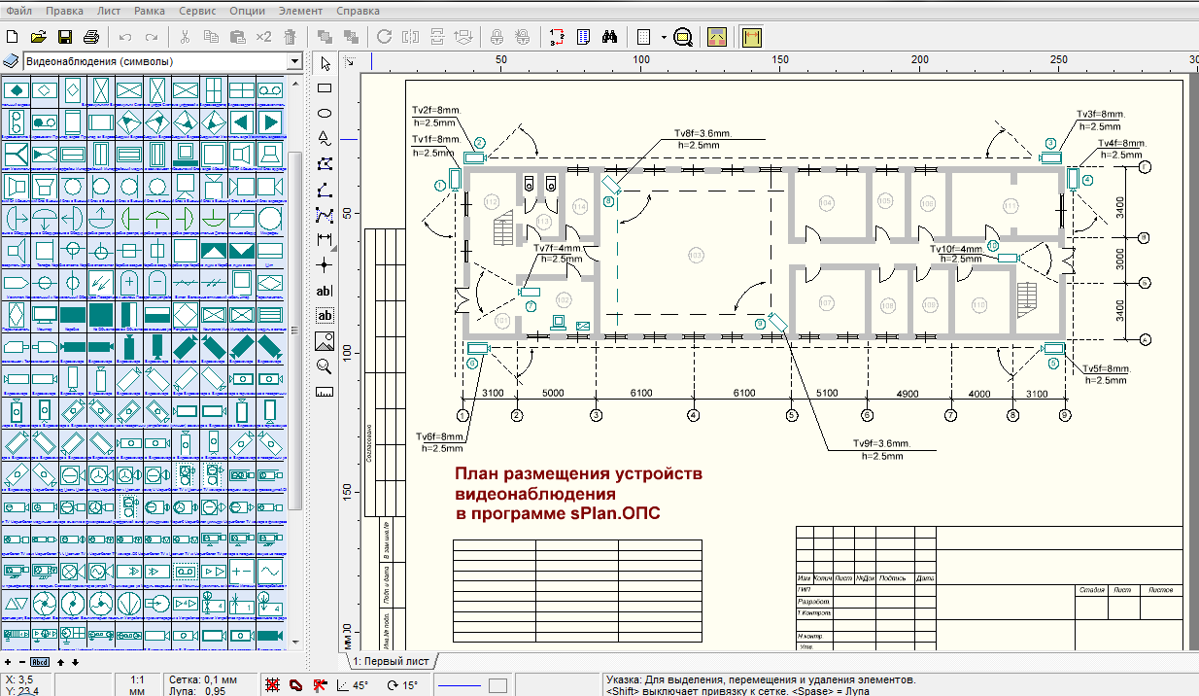This screenshot has height=696, width=1199.
Task: Activate the Magnifier zoom tool
Action: pos(325,366)
